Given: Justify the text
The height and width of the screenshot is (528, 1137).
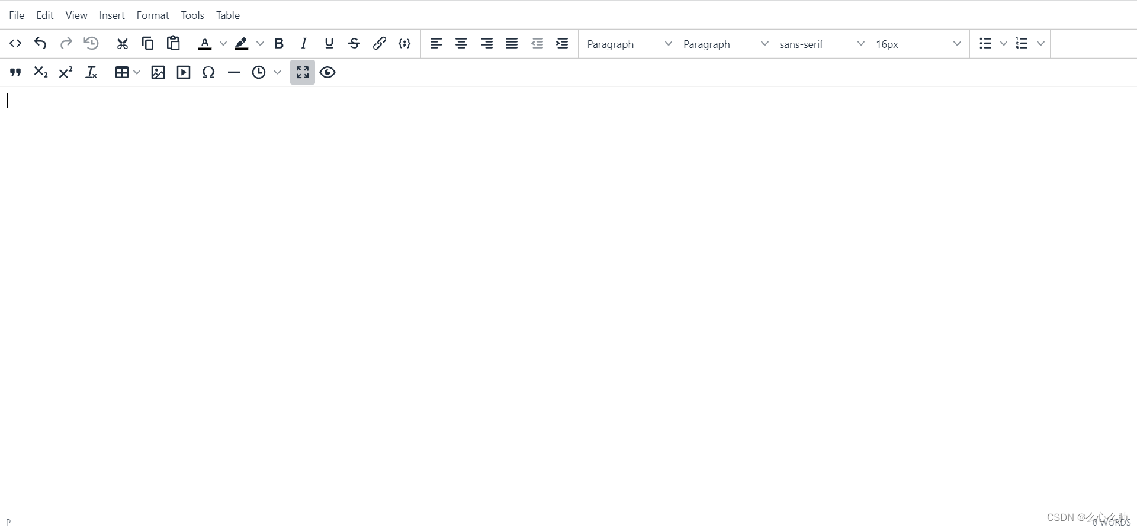Looking at the screenshot, I should [x=512, y=43].
